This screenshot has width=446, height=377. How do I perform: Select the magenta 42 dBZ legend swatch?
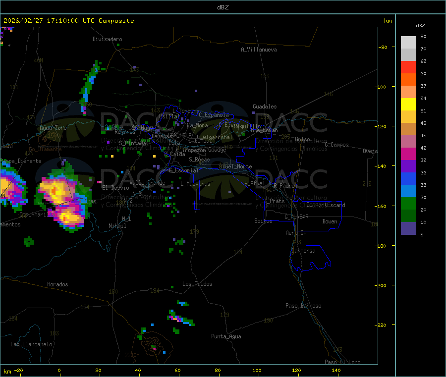[x=408, y=154]
